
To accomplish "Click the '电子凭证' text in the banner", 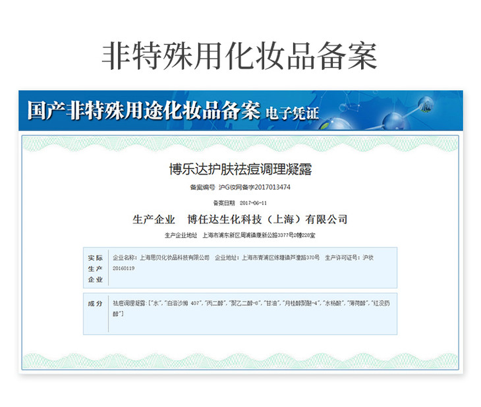I will [293, 113].
